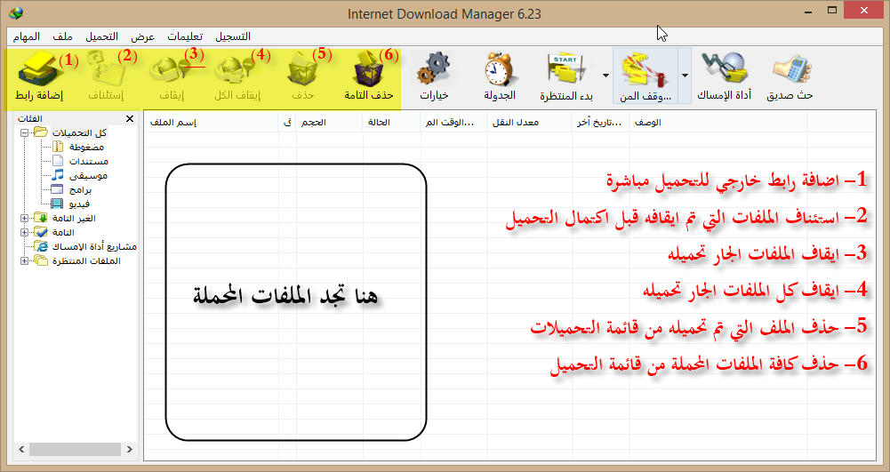Viewport: 890px width, 472px height.
Task: Click بدء المنتظرة (Start Queue) icon
Action: [x=565, y=70]
